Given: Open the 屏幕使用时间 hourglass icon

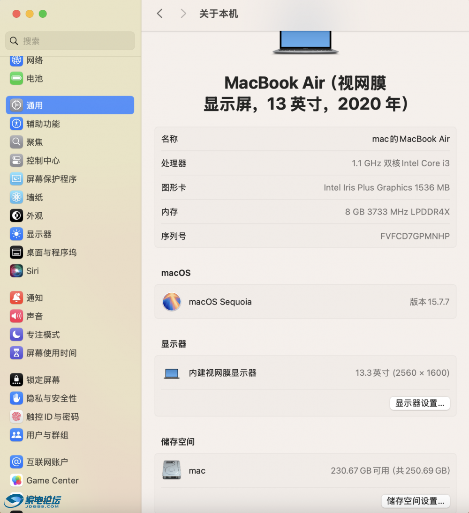Looking at the screenshot, I should [x=16, y=353].
